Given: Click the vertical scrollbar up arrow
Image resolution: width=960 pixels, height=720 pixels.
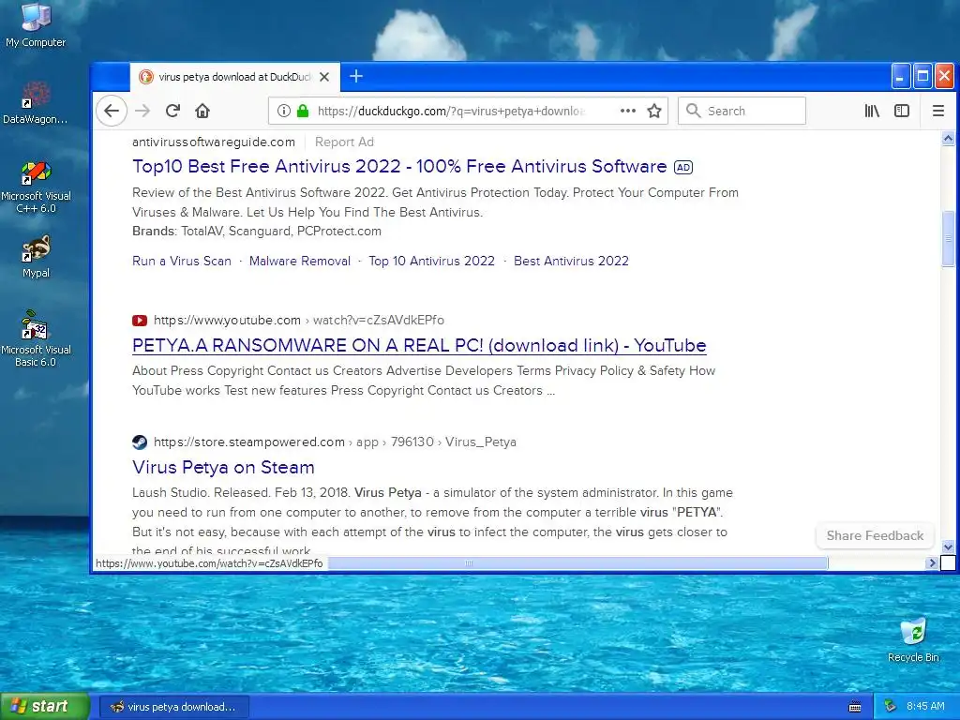Looking at the screenshot, I should pos(948,139).
